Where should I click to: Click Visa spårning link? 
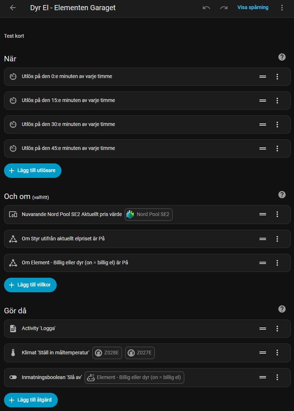click(x=253, y=7)
